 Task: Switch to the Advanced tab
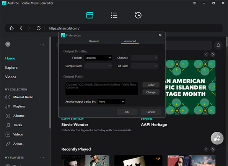pyautogui.click(x=130, y=41)
